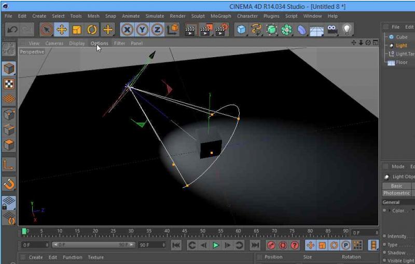Open viewport Filter menu

tap(119, 43)
